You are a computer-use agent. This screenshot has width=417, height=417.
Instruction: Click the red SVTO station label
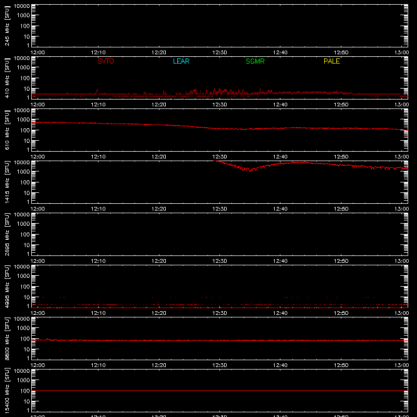(x=106, y=61)
